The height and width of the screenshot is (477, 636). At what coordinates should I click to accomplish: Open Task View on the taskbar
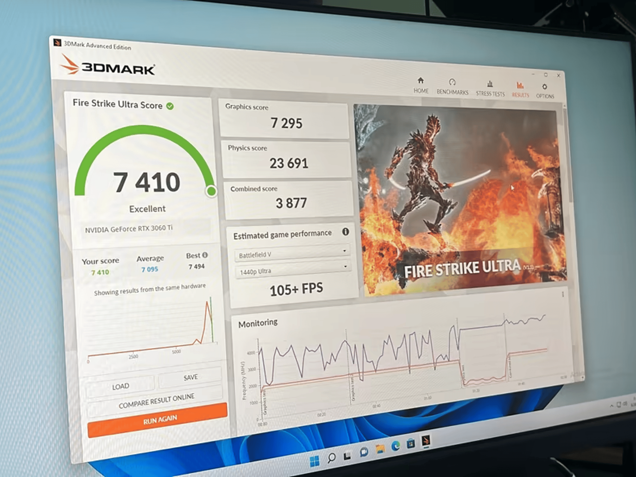point(347,456)
